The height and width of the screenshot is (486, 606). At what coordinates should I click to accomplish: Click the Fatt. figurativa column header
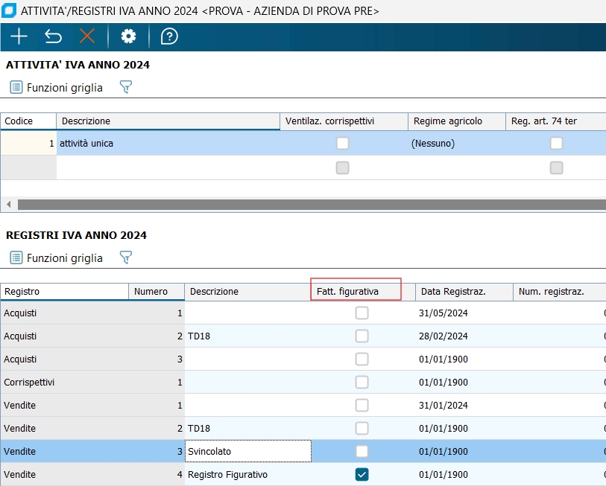tap(356, 291)
